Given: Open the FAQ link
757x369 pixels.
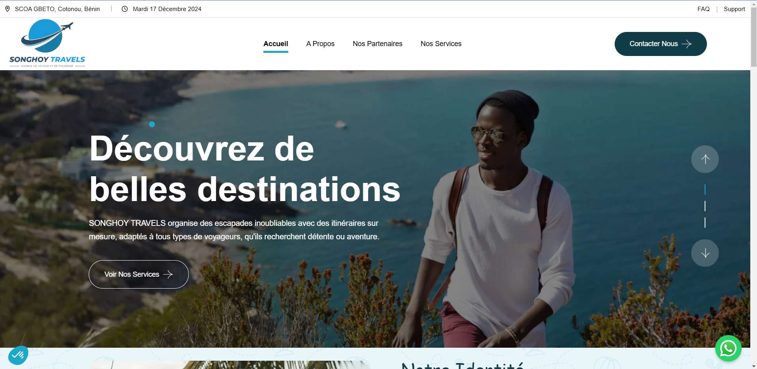Looking at the screenshot, I should click(703, 9).
